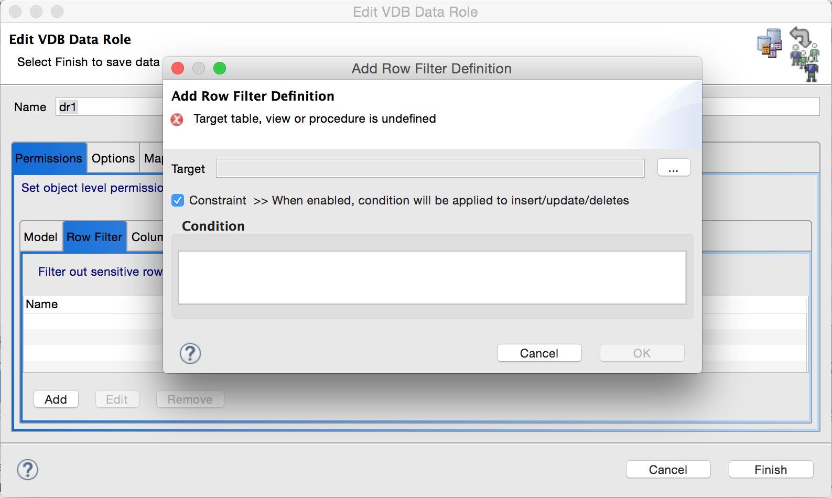832x498 pixels.
Task: Toggle the Constraint checkbox
Action: coord(178,200)
